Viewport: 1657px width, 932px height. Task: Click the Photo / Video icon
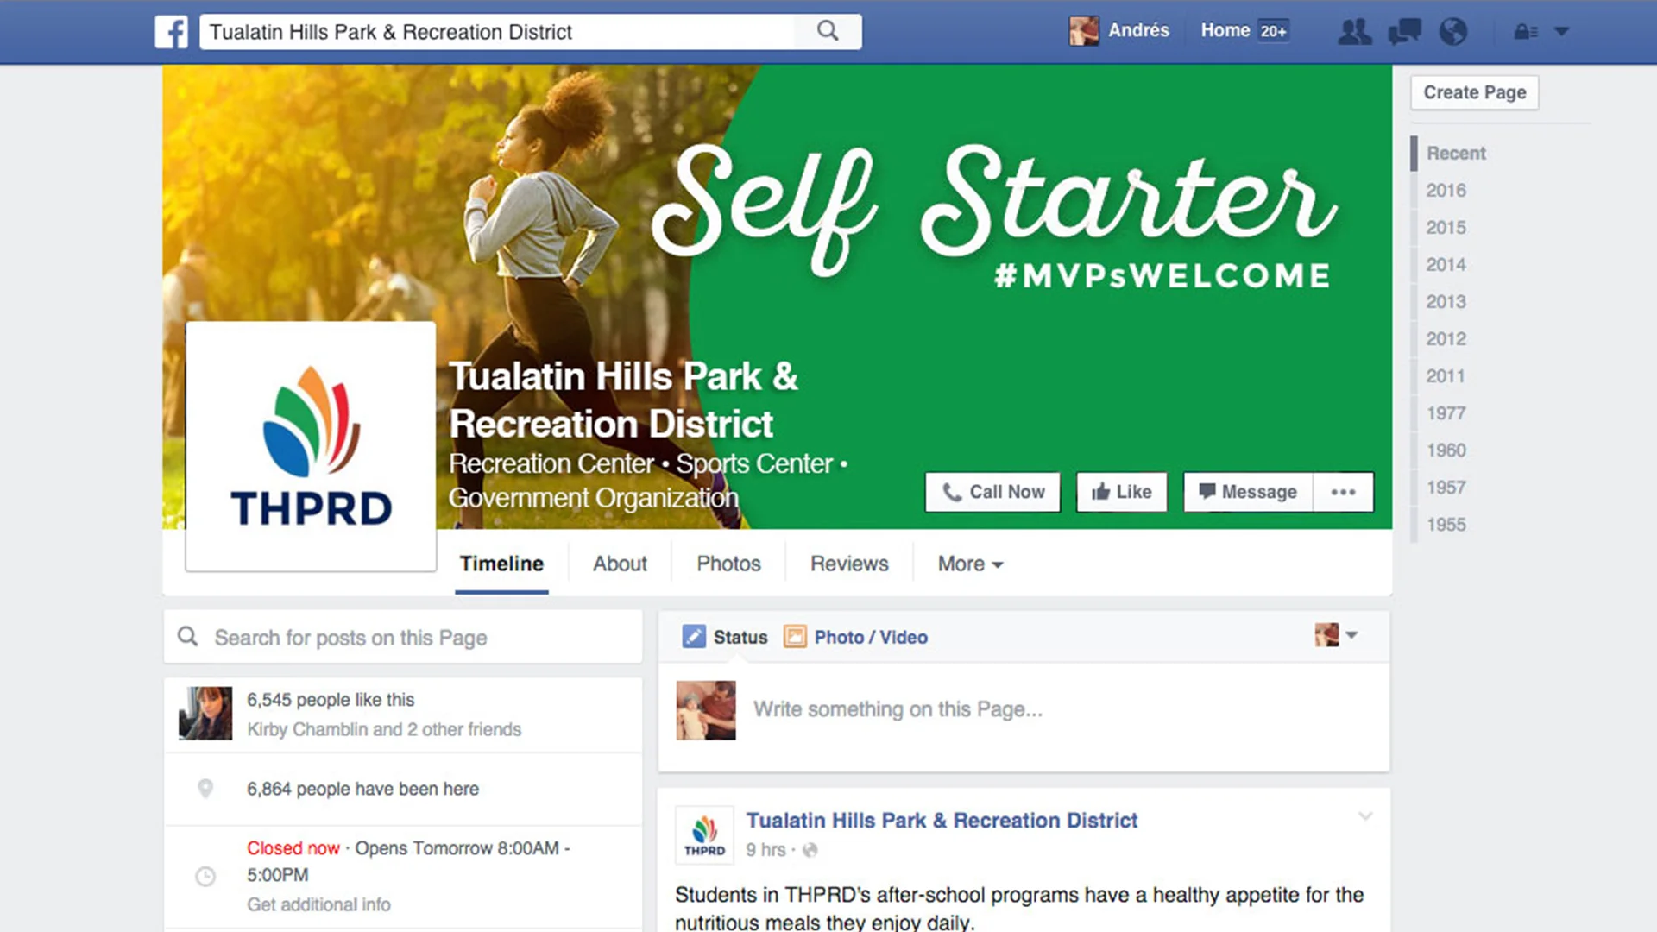coord(794,637)
